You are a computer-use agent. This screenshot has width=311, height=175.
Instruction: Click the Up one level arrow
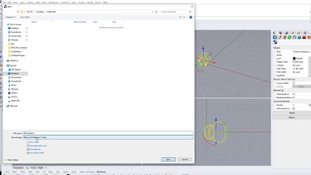[x=17, y=12]
